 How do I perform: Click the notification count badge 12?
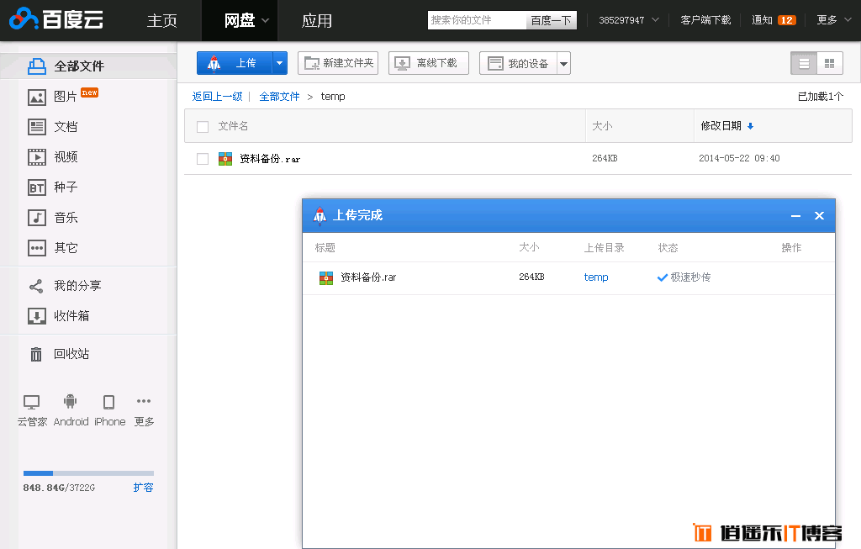[x=786, y=20]
